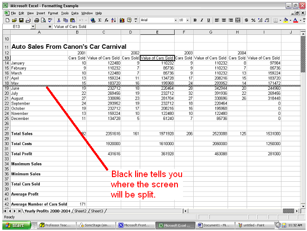Click the AutoSum sigma icon
The width and height of the screenshot is (307, 231).
click(x=100, y=20)
